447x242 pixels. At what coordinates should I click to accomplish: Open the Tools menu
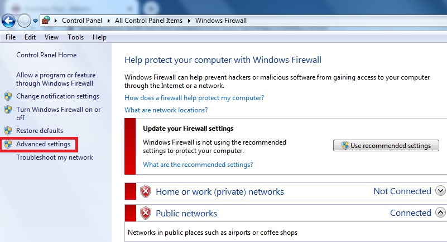pyautogui.click(x=75, y=37)
